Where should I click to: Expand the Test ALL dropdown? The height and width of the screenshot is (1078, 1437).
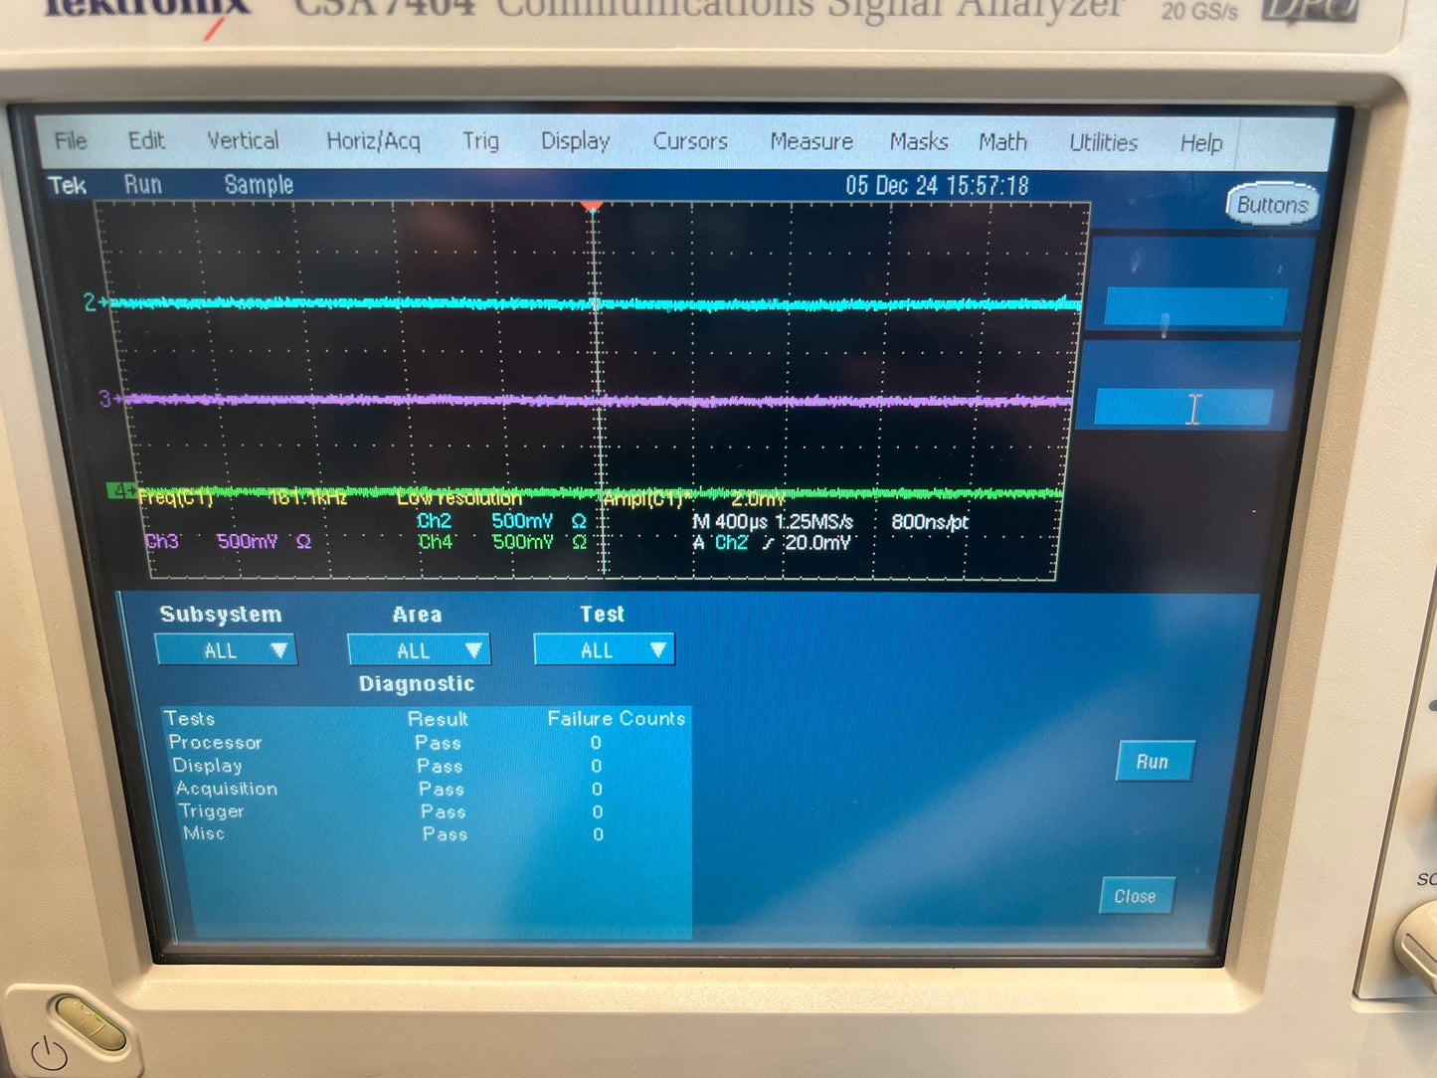[x=604, y=650]
